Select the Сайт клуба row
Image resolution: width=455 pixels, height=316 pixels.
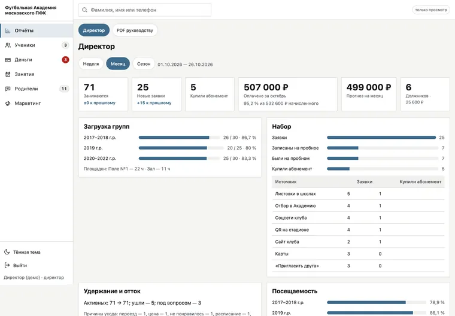pos(358,242)
